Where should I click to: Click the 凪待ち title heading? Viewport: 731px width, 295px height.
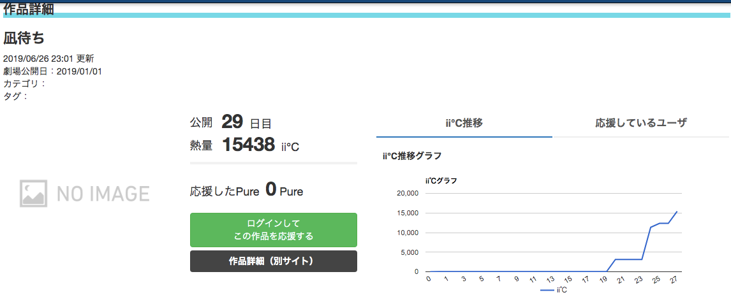click(x=24, y=38)
